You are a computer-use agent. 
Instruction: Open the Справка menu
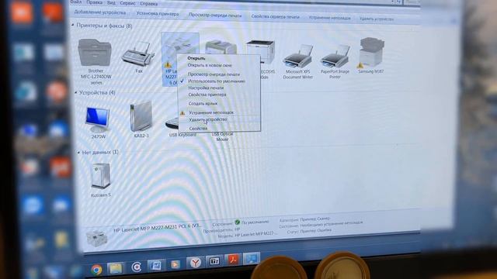pos(148,4)
